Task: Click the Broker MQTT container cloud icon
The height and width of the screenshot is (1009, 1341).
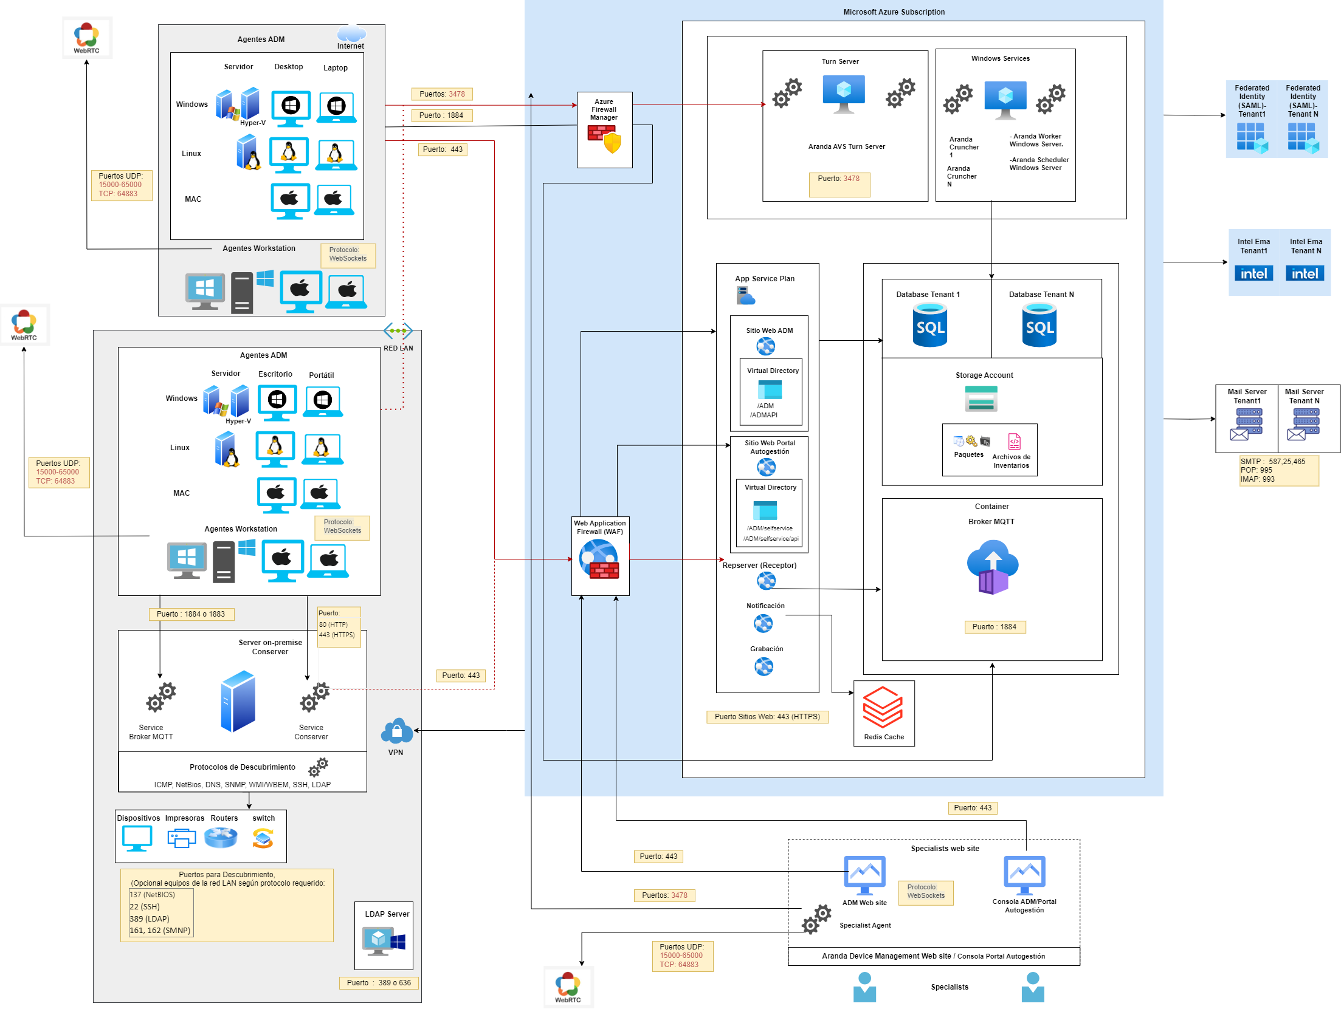Action: (993, 569)
